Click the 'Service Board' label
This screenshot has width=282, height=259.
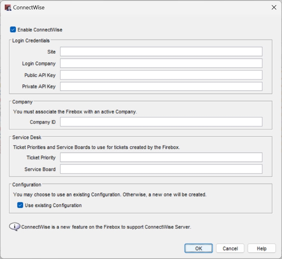40,169
